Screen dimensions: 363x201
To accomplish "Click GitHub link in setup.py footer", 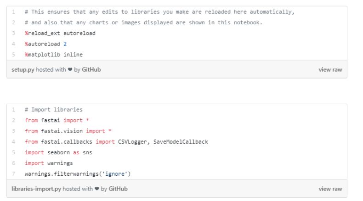I will [x=91, y=70].
